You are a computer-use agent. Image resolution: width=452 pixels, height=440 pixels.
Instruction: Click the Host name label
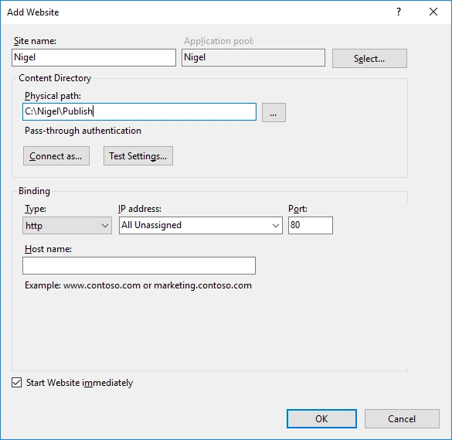point(48,249)
